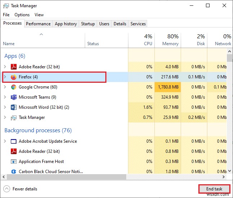Click the 324.9 MB memory cell
The height and width of the screenshot is (198, 233).
[x=168, y=97]
